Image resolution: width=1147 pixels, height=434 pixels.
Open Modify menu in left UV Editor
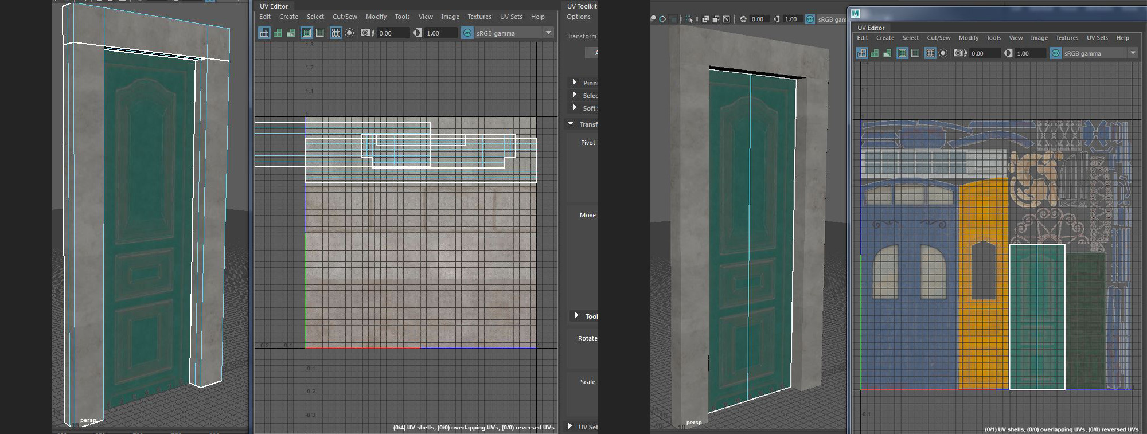coord(376,17)
